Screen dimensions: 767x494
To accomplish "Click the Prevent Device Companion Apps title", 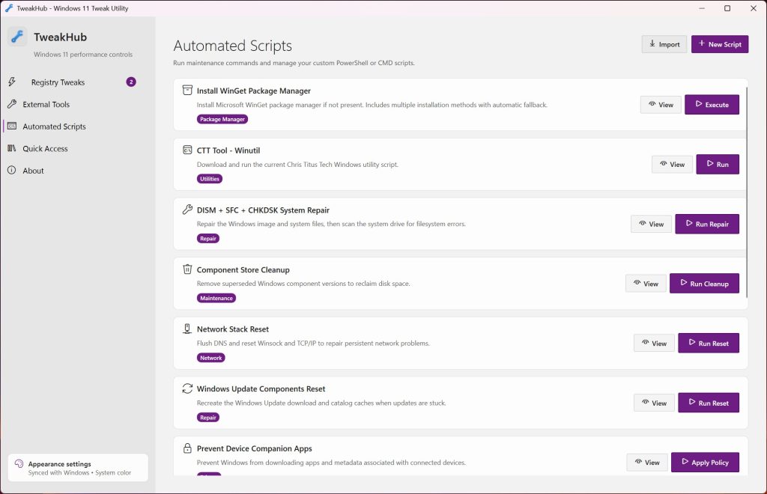I will tap(255, 448).
